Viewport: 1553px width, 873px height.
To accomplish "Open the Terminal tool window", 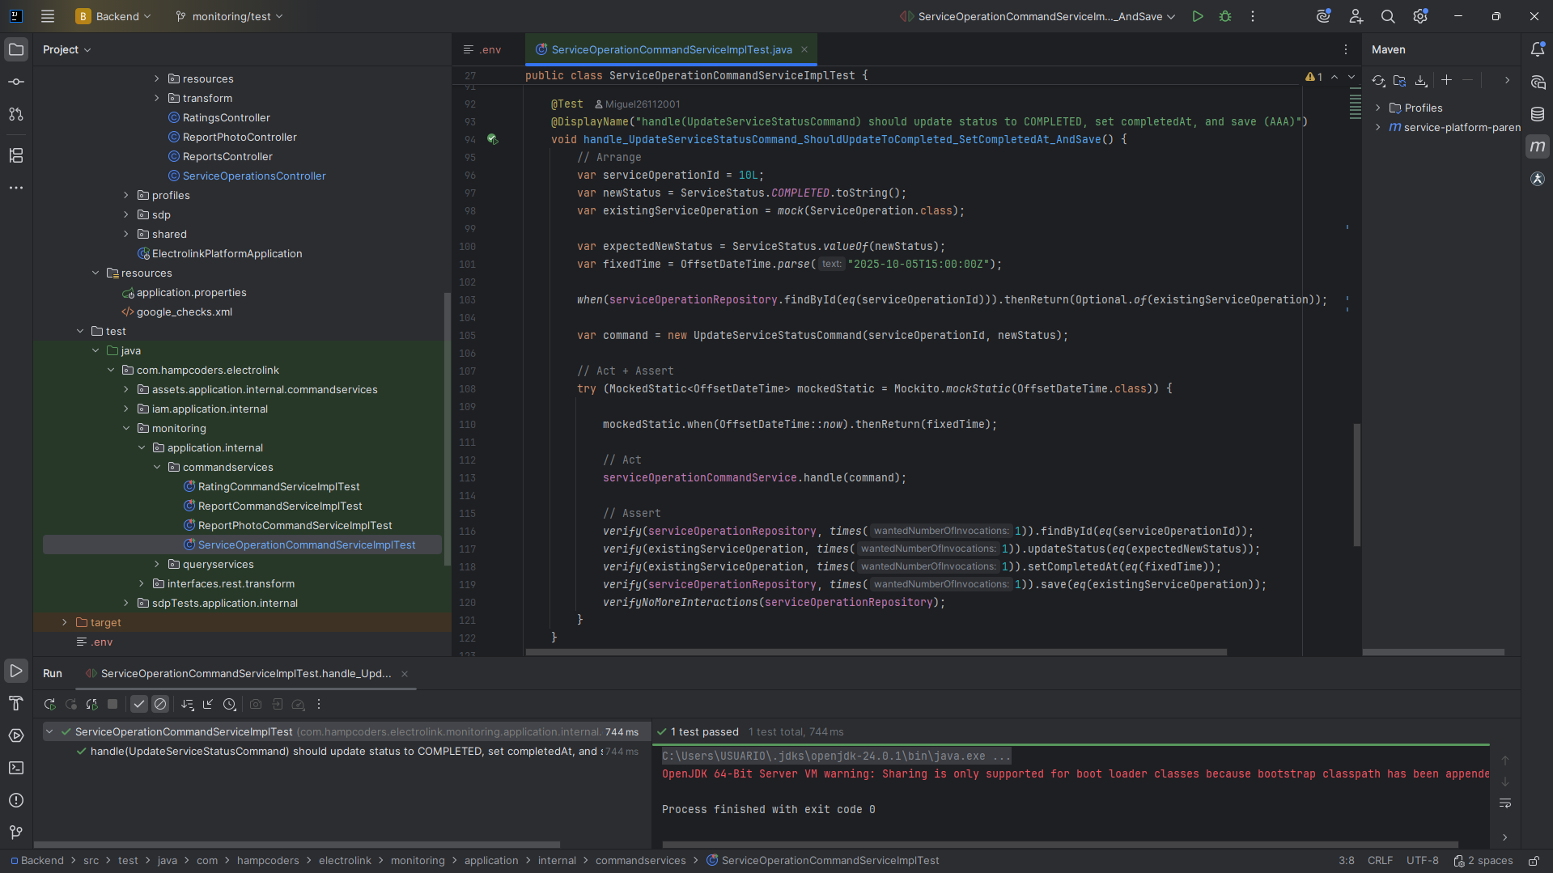I will pos(16,768).
